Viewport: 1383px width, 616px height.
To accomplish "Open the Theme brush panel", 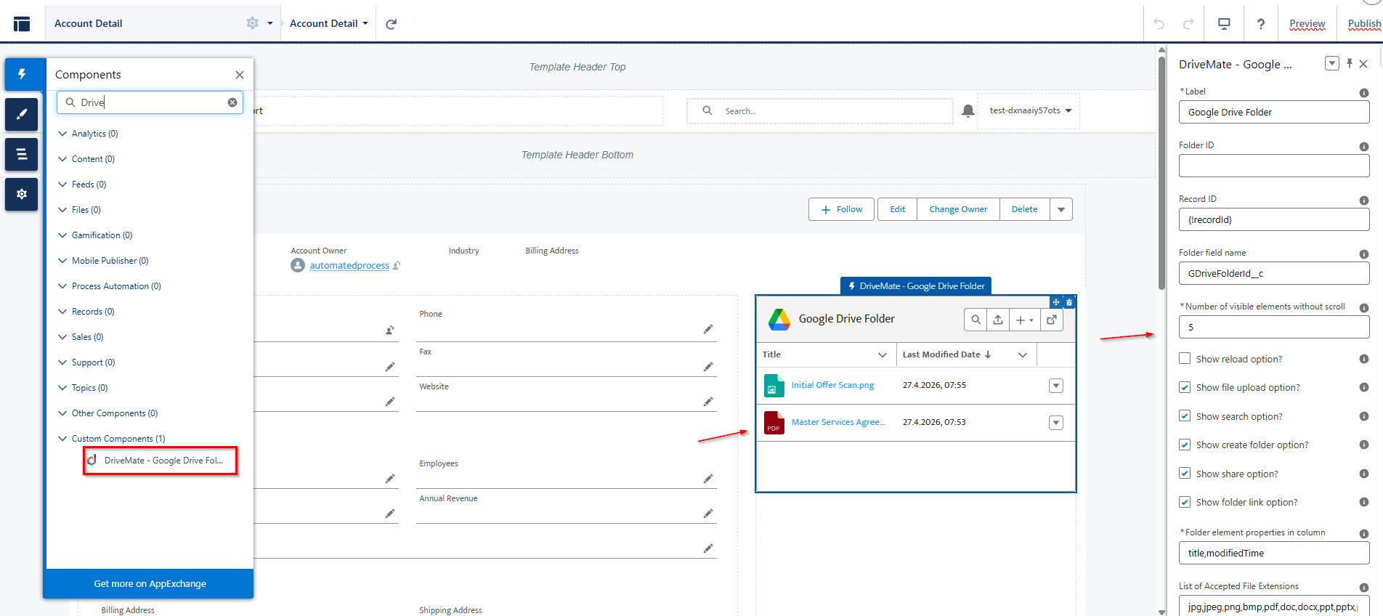I will click(22, 114).
